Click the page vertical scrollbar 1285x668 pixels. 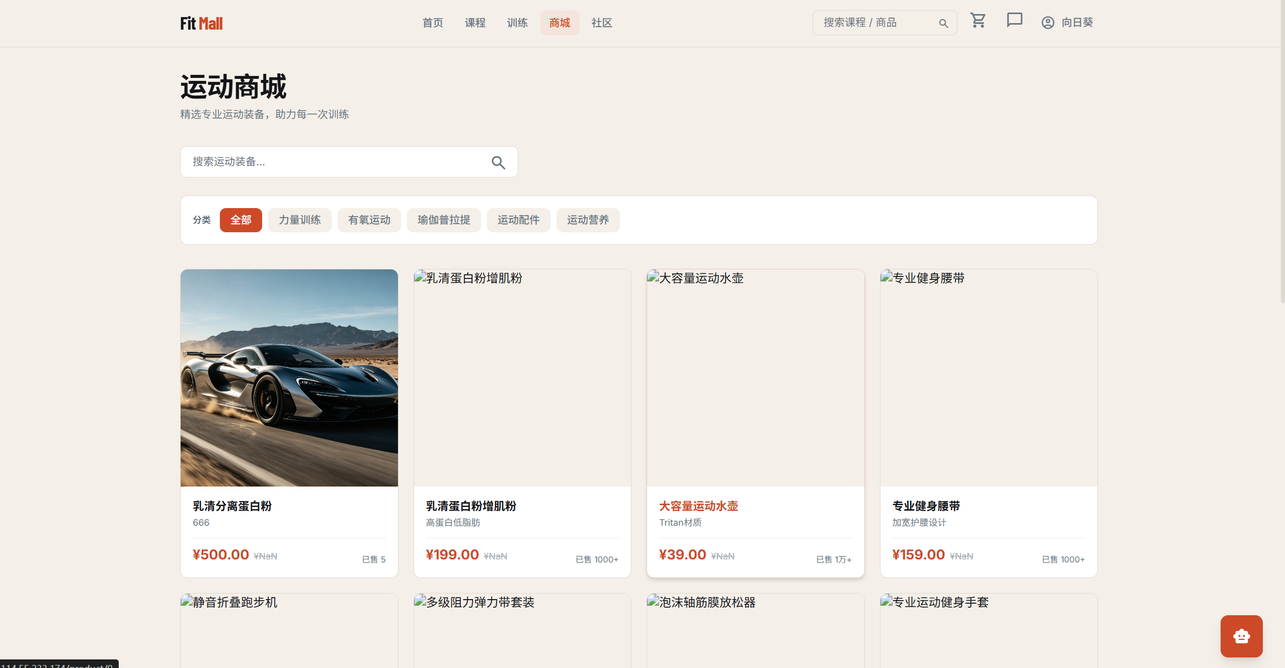(x=1282, y=151)
